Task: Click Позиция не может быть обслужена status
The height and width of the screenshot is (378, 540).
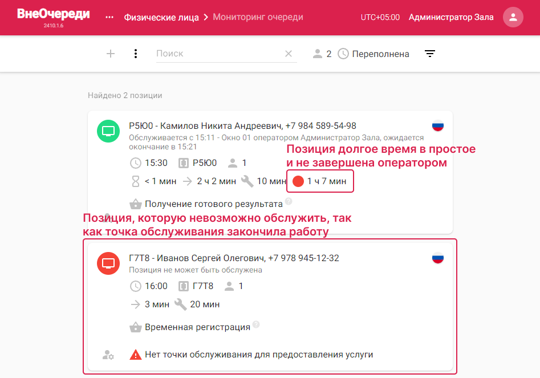Action: click(195, 270)
